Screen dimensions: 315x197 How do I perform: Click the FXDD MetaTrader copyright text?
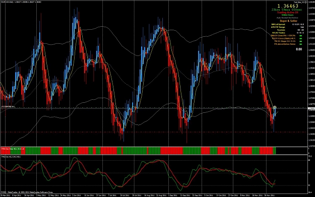(27, 192)
